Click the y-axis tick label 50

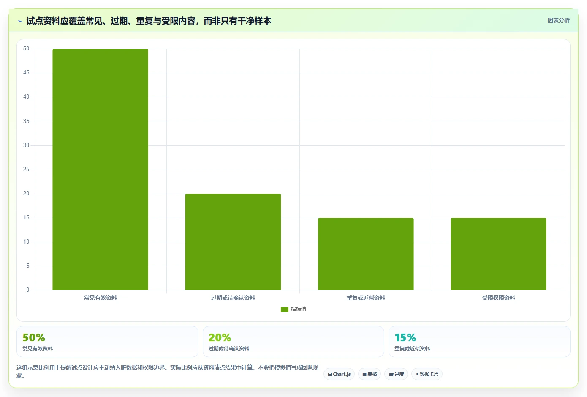tap(26, 49)
